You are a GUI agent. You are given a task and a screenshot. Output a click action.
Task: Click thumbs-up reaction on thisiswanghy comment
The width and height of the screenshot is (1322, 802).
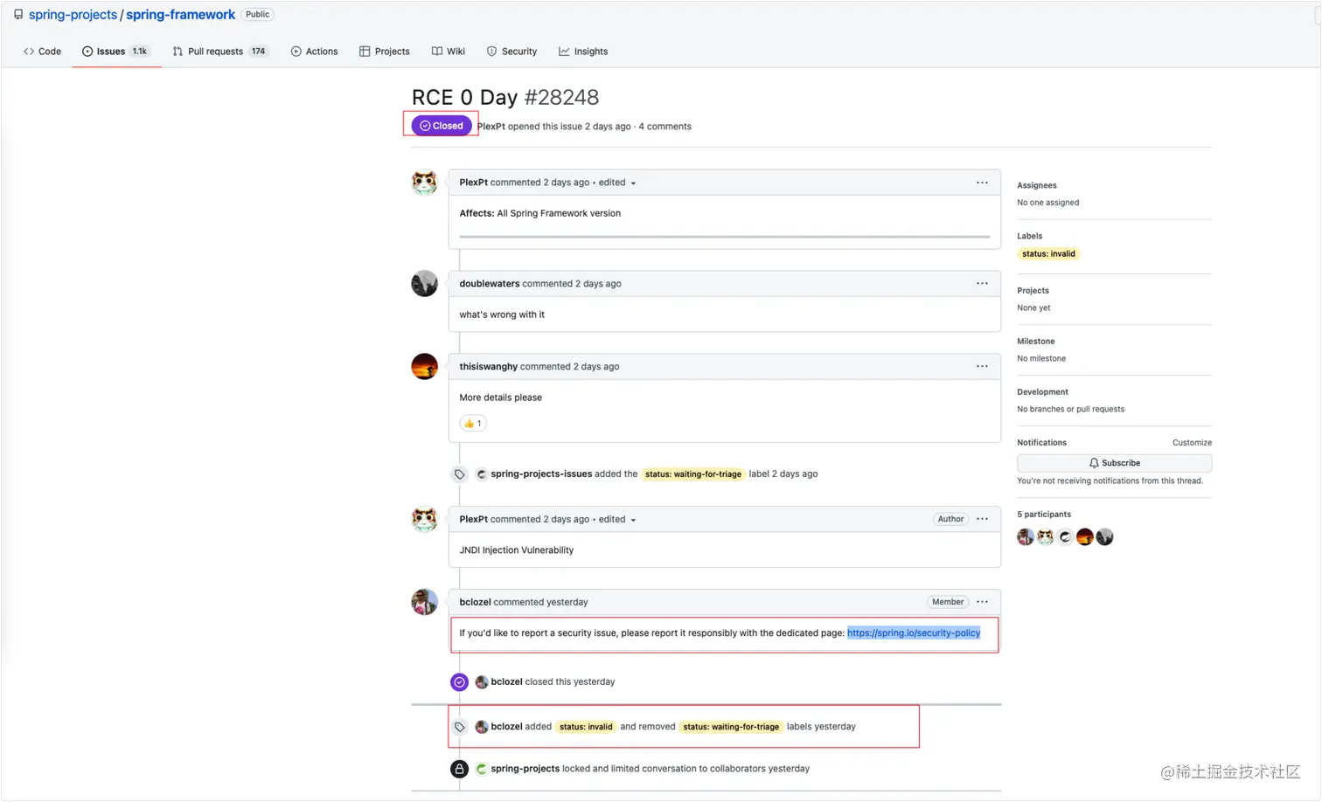coord(473,424)
